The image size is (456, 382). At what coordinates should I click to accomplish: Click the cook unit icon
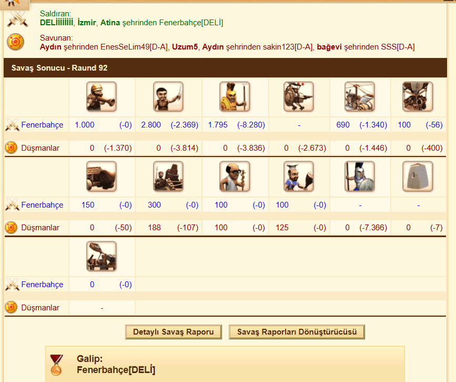click(299, 177)
